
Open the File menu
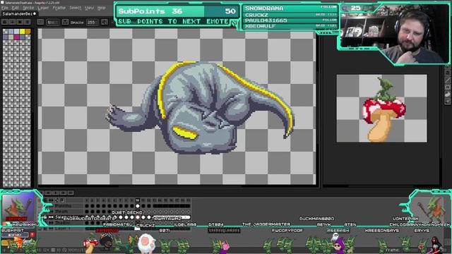click(x=5, y=8)
